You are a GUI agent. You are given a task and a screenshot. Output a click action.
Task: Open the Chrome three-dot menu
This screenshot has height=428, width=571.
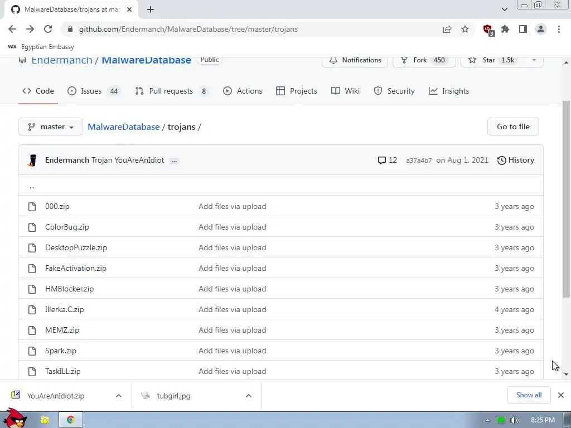click(x=559, y=29)
